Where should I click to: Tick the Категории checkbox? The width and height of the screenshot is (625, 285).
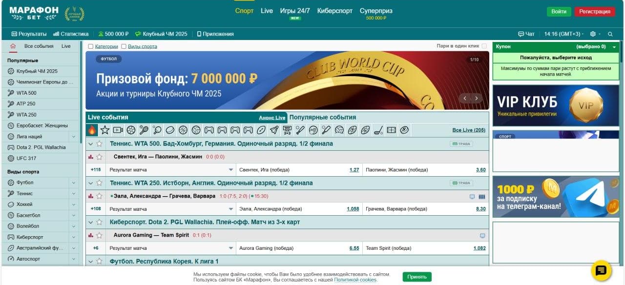coord(91,46)
